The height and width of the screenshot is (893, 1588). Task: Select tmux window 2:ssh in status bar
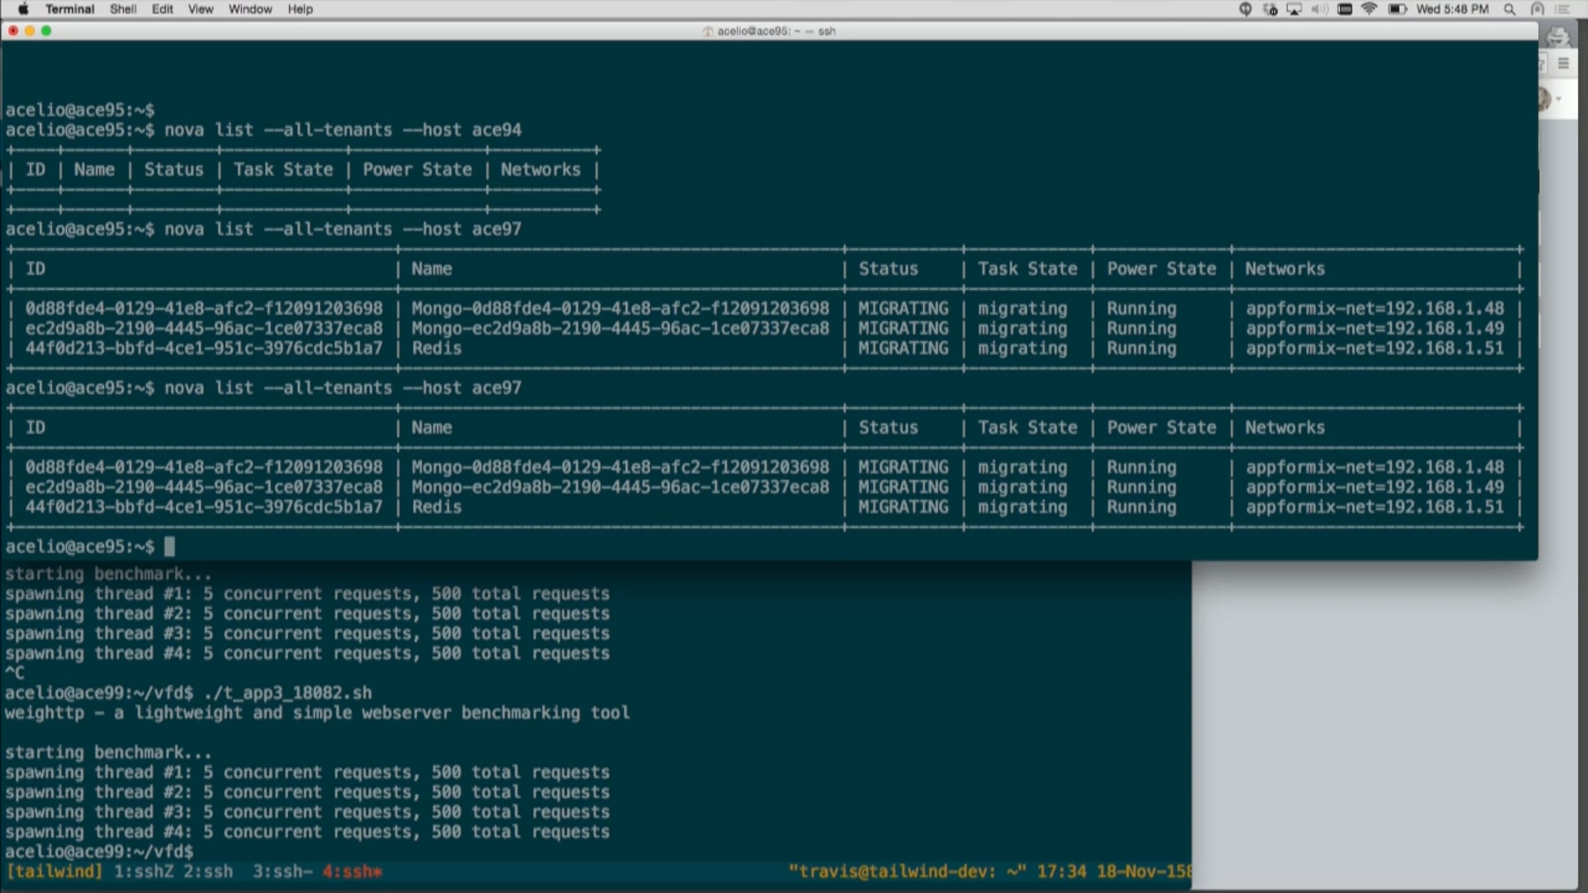pos(208,871)
